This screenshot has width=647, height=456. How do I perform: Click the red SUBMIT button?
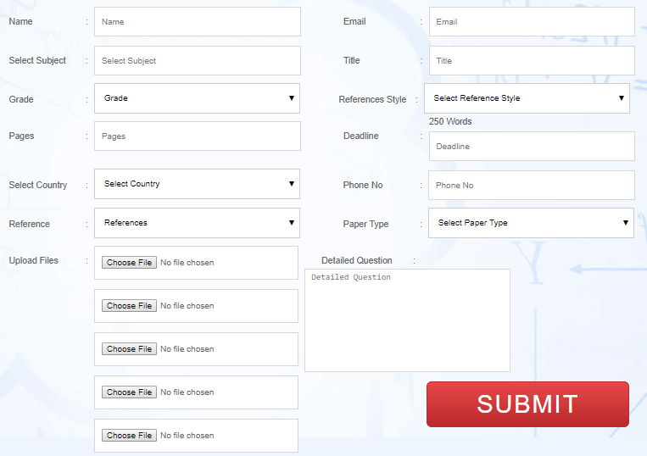[x=527, y=404]
